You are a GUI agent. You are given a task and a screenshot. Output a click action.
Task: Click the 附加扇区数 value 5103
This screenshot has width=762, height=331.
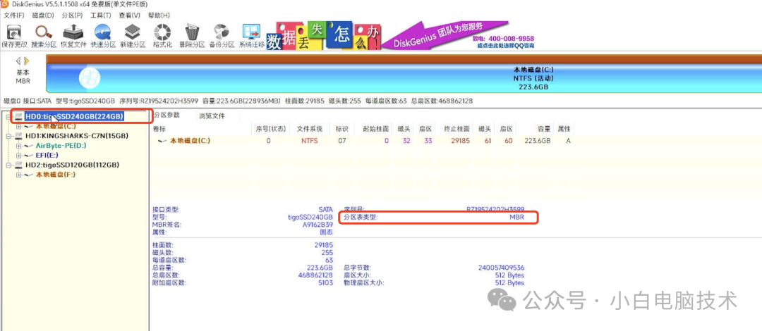pos(325,282)
